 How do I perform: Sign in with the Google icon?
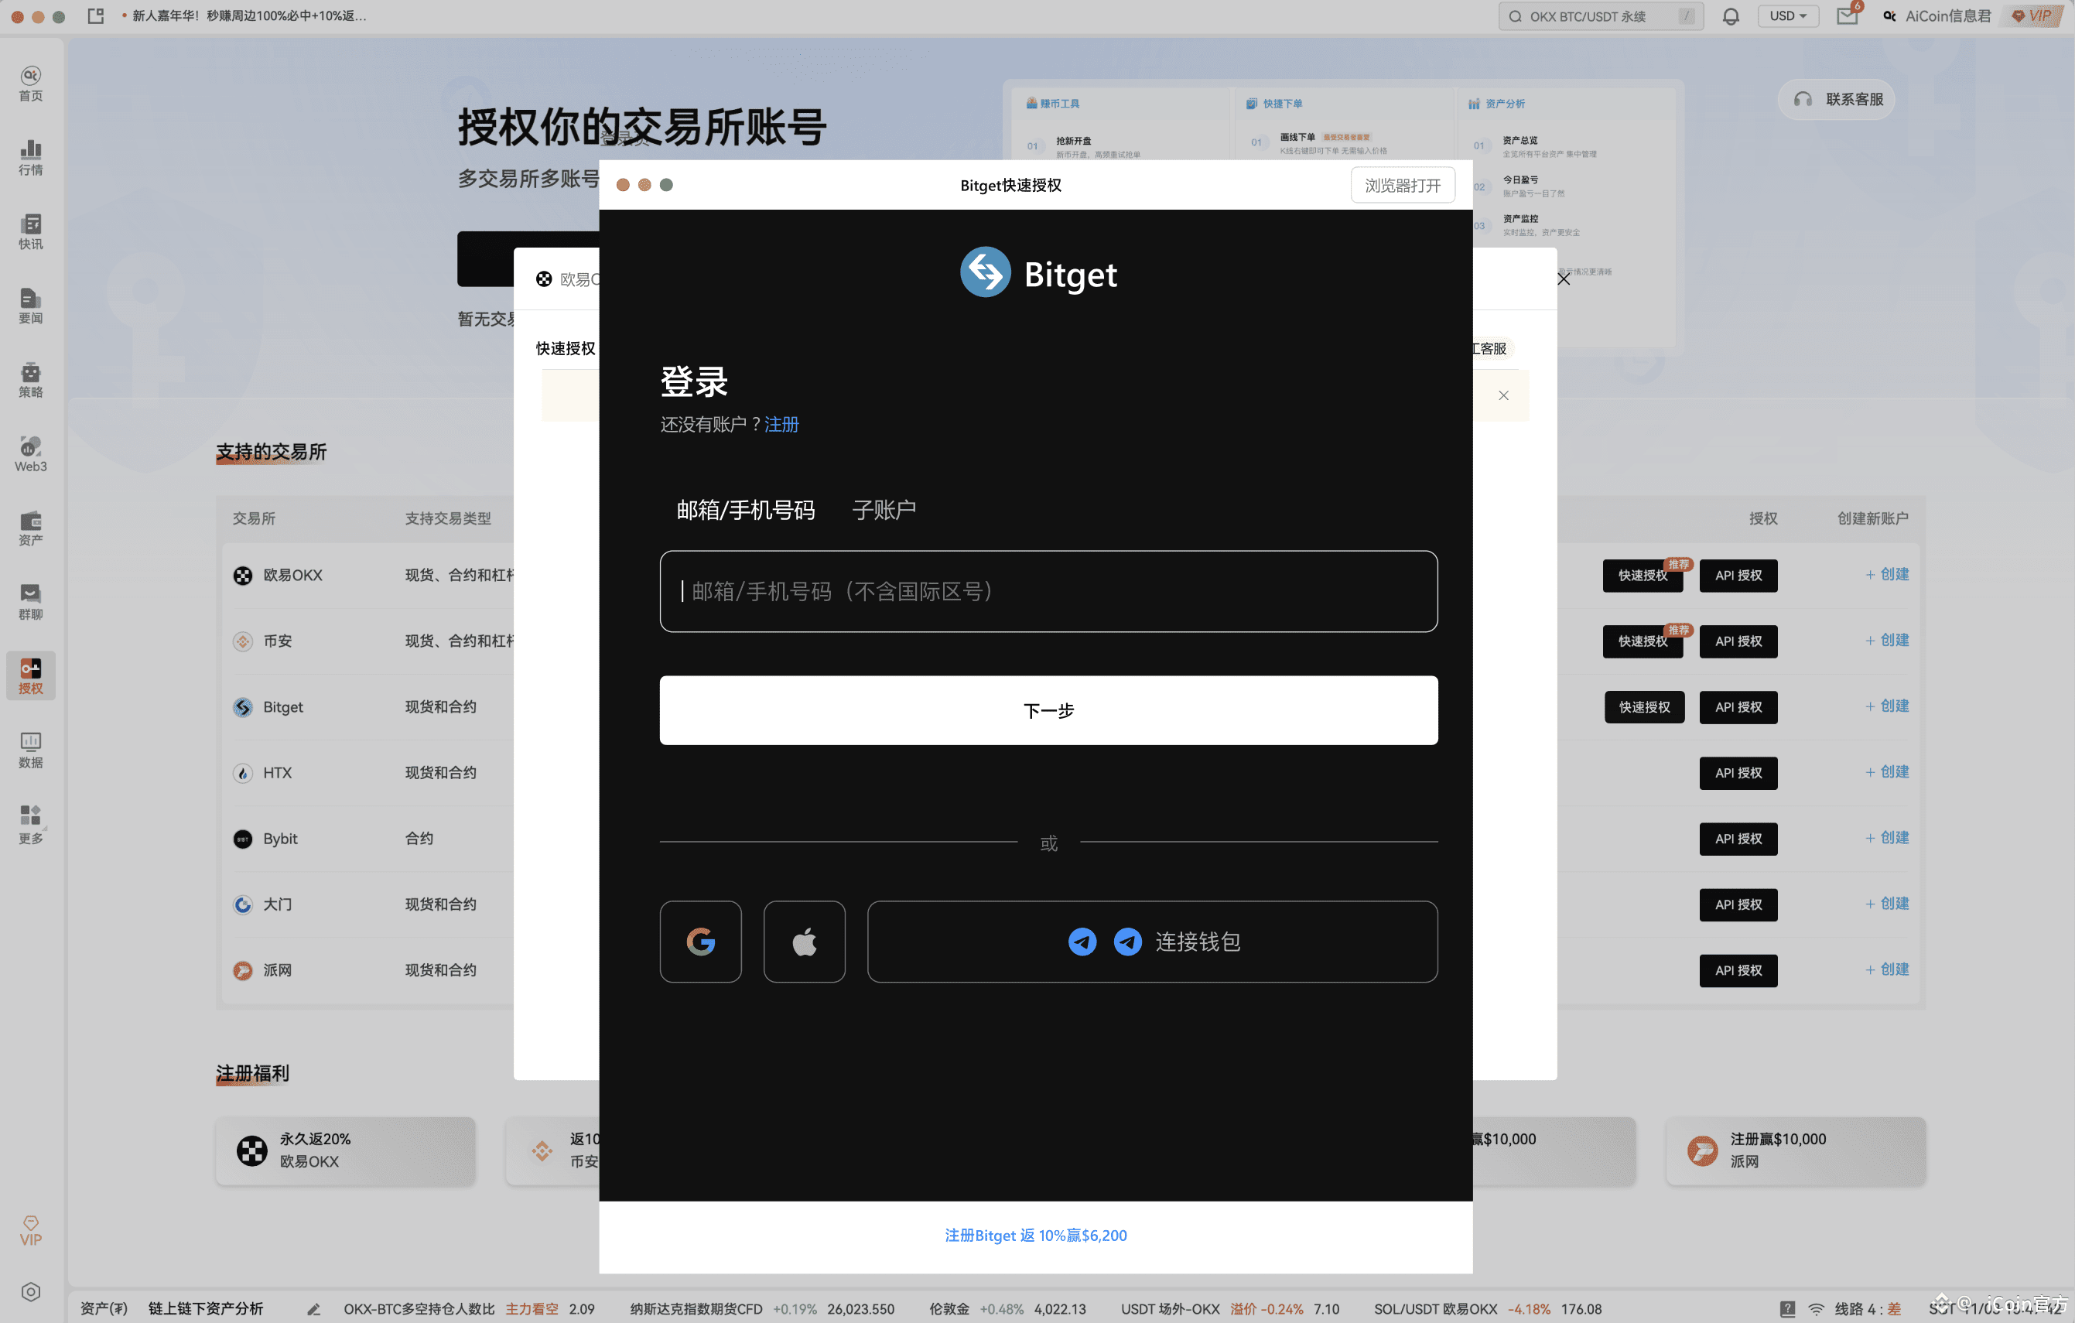pos(699,941)
